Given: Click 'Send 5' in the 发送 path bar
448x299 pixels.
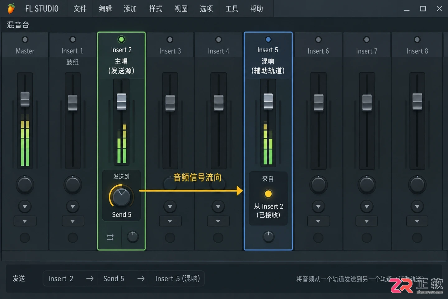Looking at the screenshot, I should click(114, 279).
